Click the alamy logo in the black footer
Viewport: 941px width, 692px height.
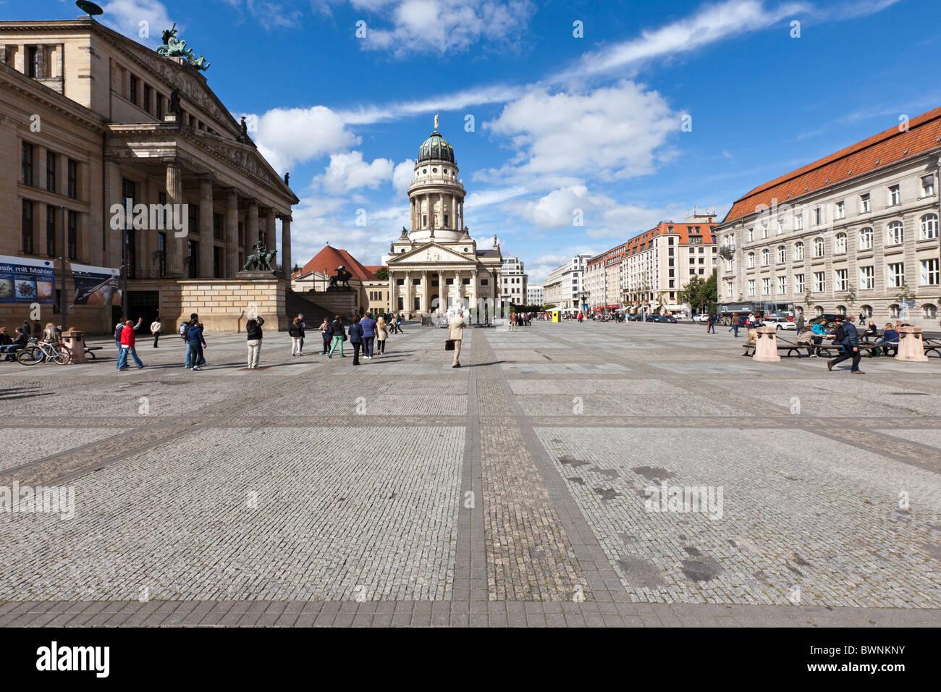pos(73,659)
